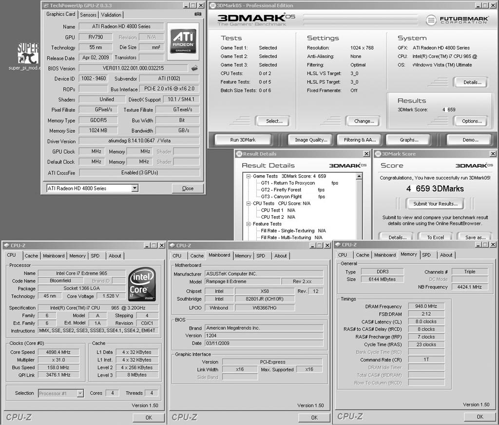Image resolution: width=499 pixels, height=425 pixels.
Task: Switch to the Sensors tab in GPU-Z
Action: coord(88,15)
